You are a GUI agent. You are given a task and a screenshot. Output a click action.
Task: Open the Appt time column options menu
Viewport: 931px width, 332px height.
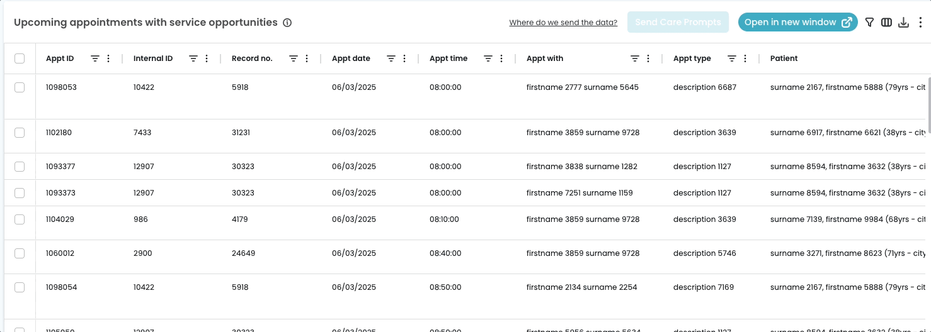coord(501,58)
